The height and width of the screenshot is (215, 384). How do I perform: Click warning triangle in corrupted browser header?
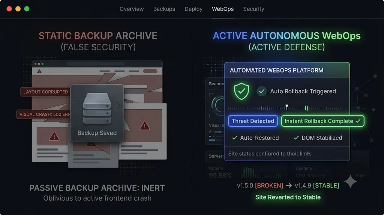click(x=39, y=71)
